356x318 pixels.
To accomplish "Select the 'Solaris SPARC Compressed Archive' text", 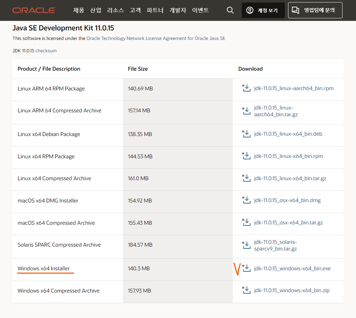I will (59, 245).
